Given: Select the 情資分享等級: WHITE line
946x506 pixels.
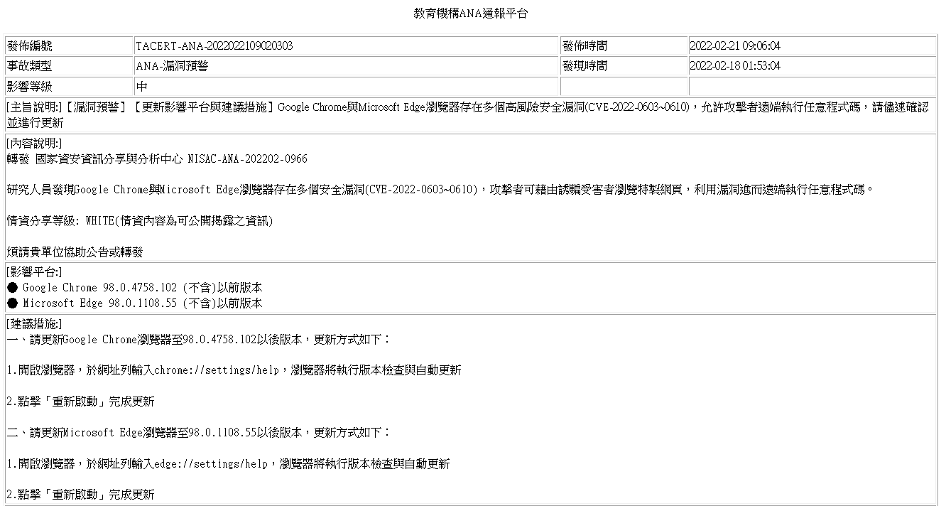Looking at the screenshot, I should [140, 221].
